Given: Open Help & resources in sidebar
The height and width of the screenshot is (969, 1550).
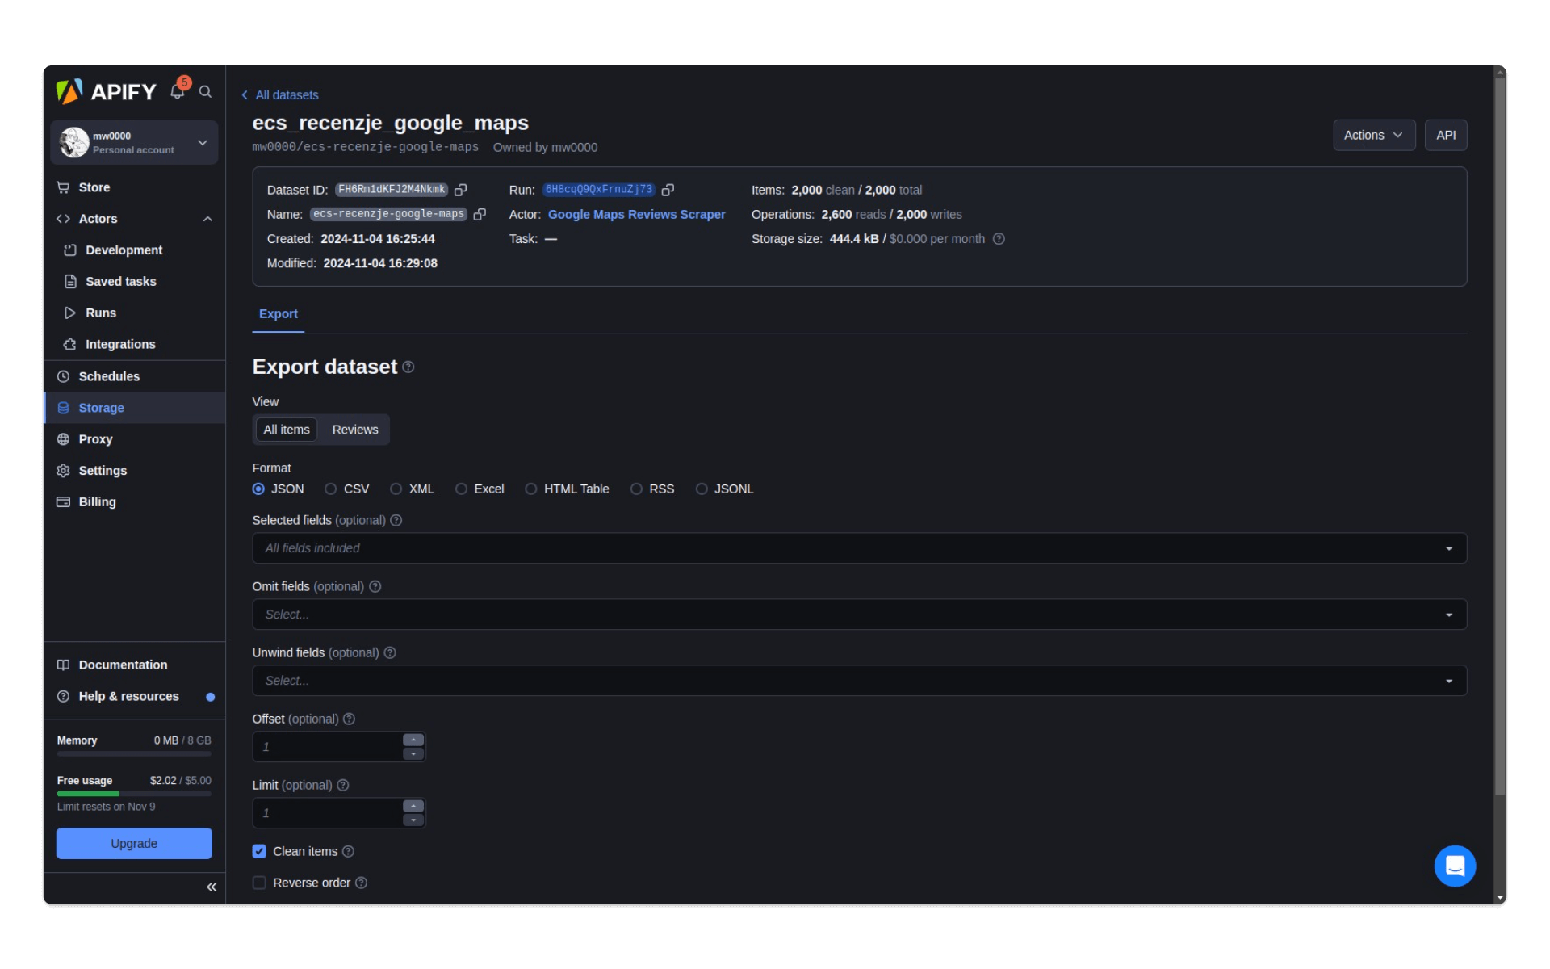Looking at the screenshot, I should click(x=134, y=697).
